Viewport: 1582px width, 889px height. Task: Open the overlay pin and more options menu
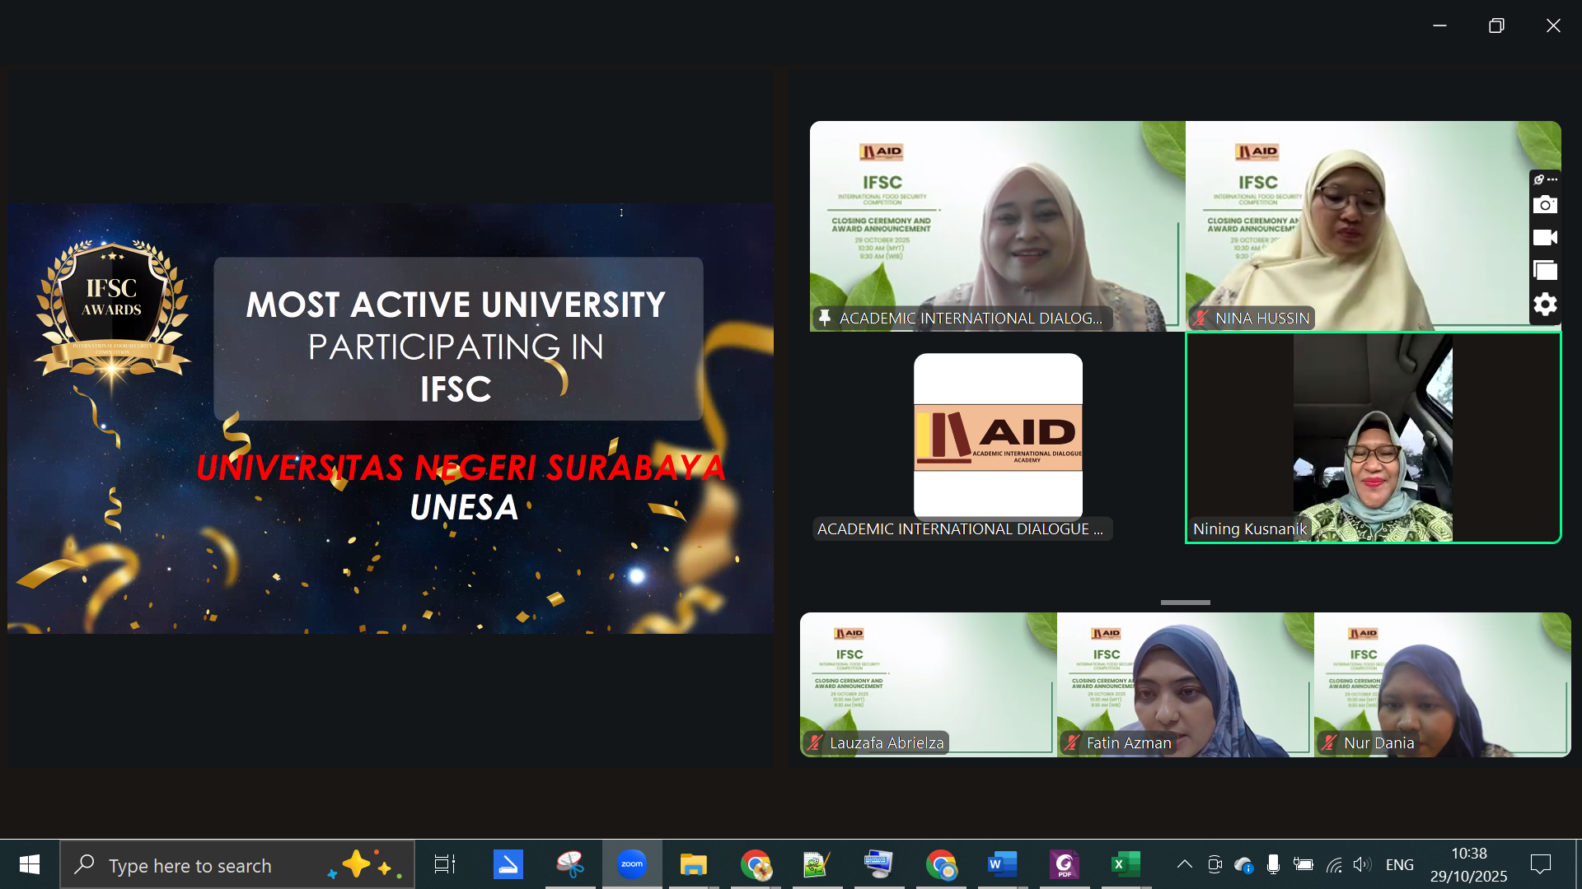1545,179
